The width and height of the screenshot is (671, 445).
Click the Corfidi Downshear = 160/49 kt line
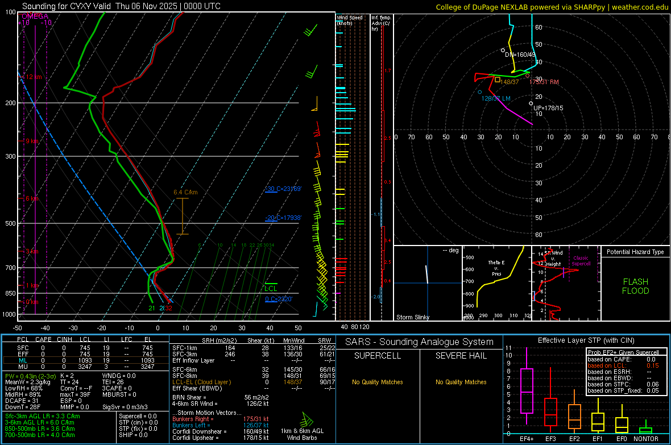221,431
